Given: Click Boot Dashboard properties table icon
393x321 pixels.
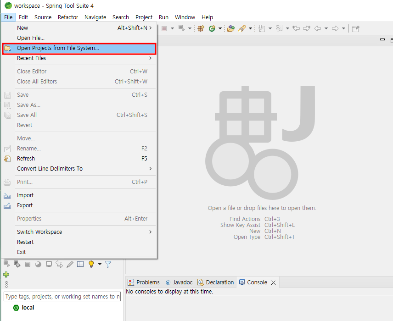Looking at the screenshot, I should [80, 264].
